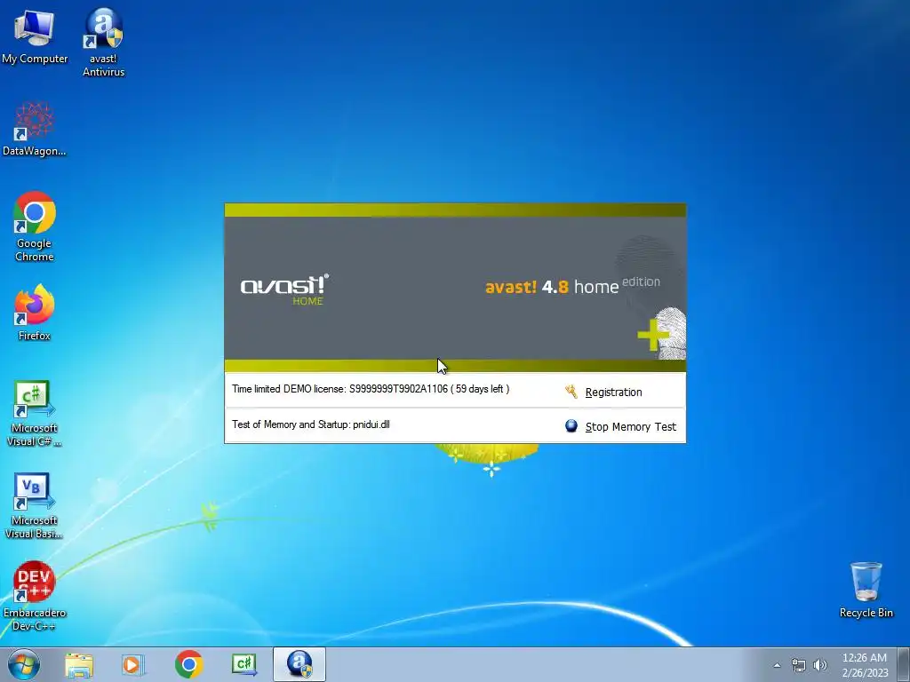Open the Windows Start menu orb
The height and width of the screenshot is (682, 910).
24,664
